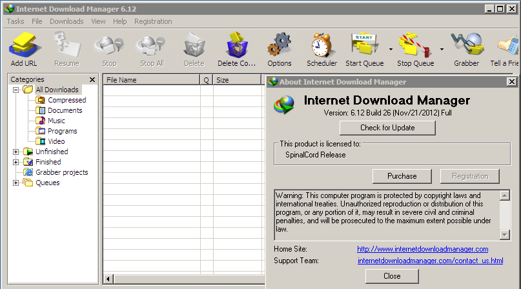The image size is (521, 289).
Task: Open the Registration menu
Action: (x=153, y=21)
